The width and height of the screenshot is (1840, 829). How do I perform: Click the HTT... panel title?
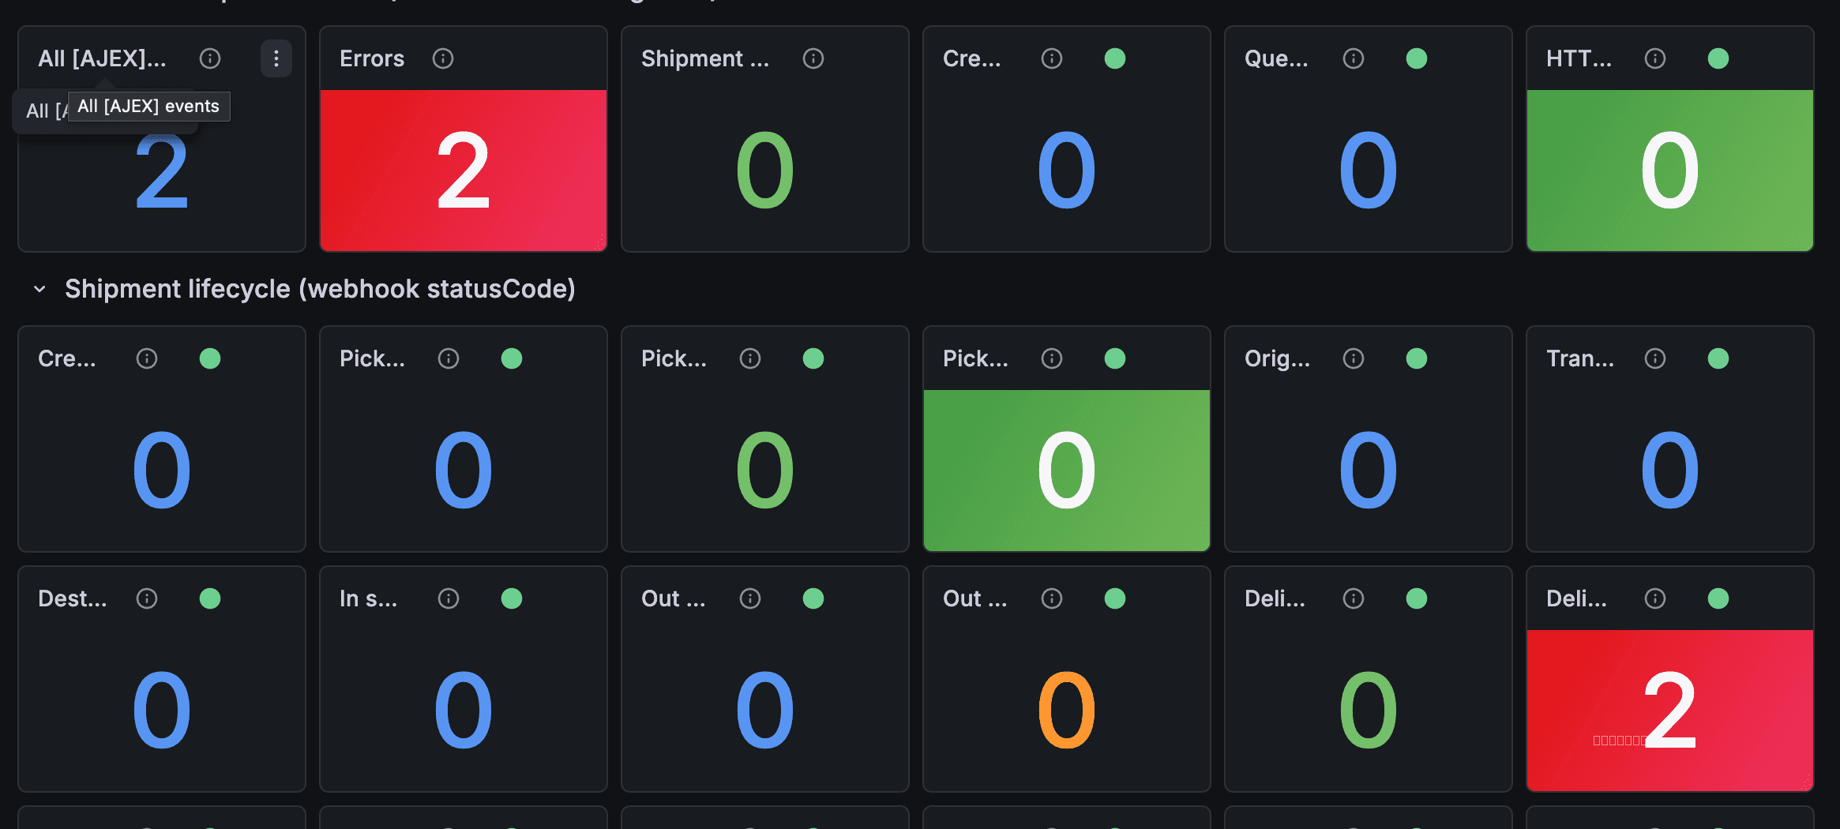(1579, 58)
